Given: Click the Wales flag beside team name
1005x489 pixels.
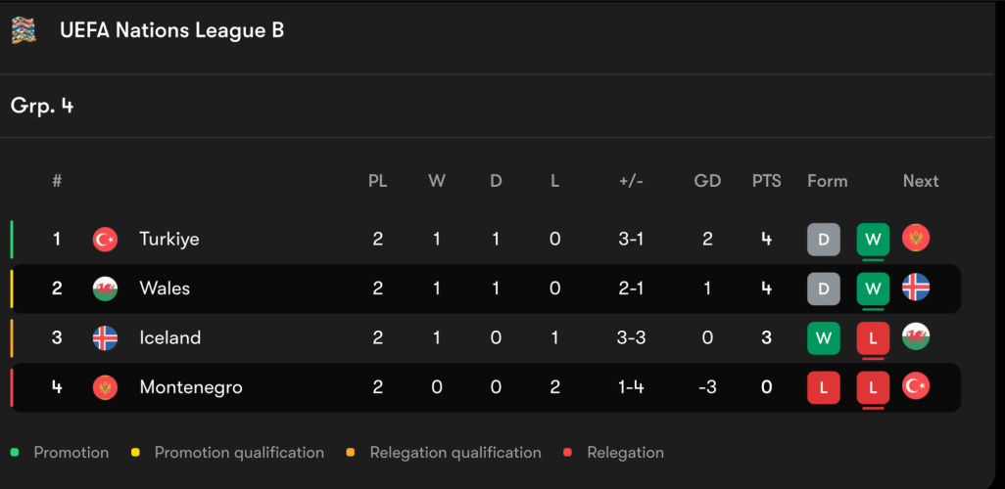Looking at the screenshot, I should 105,289.
